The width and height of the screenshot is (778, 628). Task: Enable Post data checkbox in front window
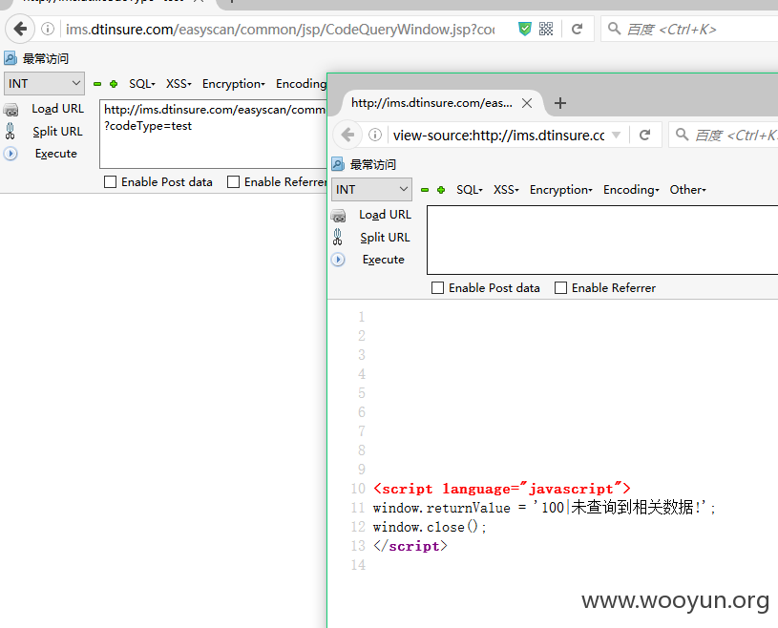[437, 287]
